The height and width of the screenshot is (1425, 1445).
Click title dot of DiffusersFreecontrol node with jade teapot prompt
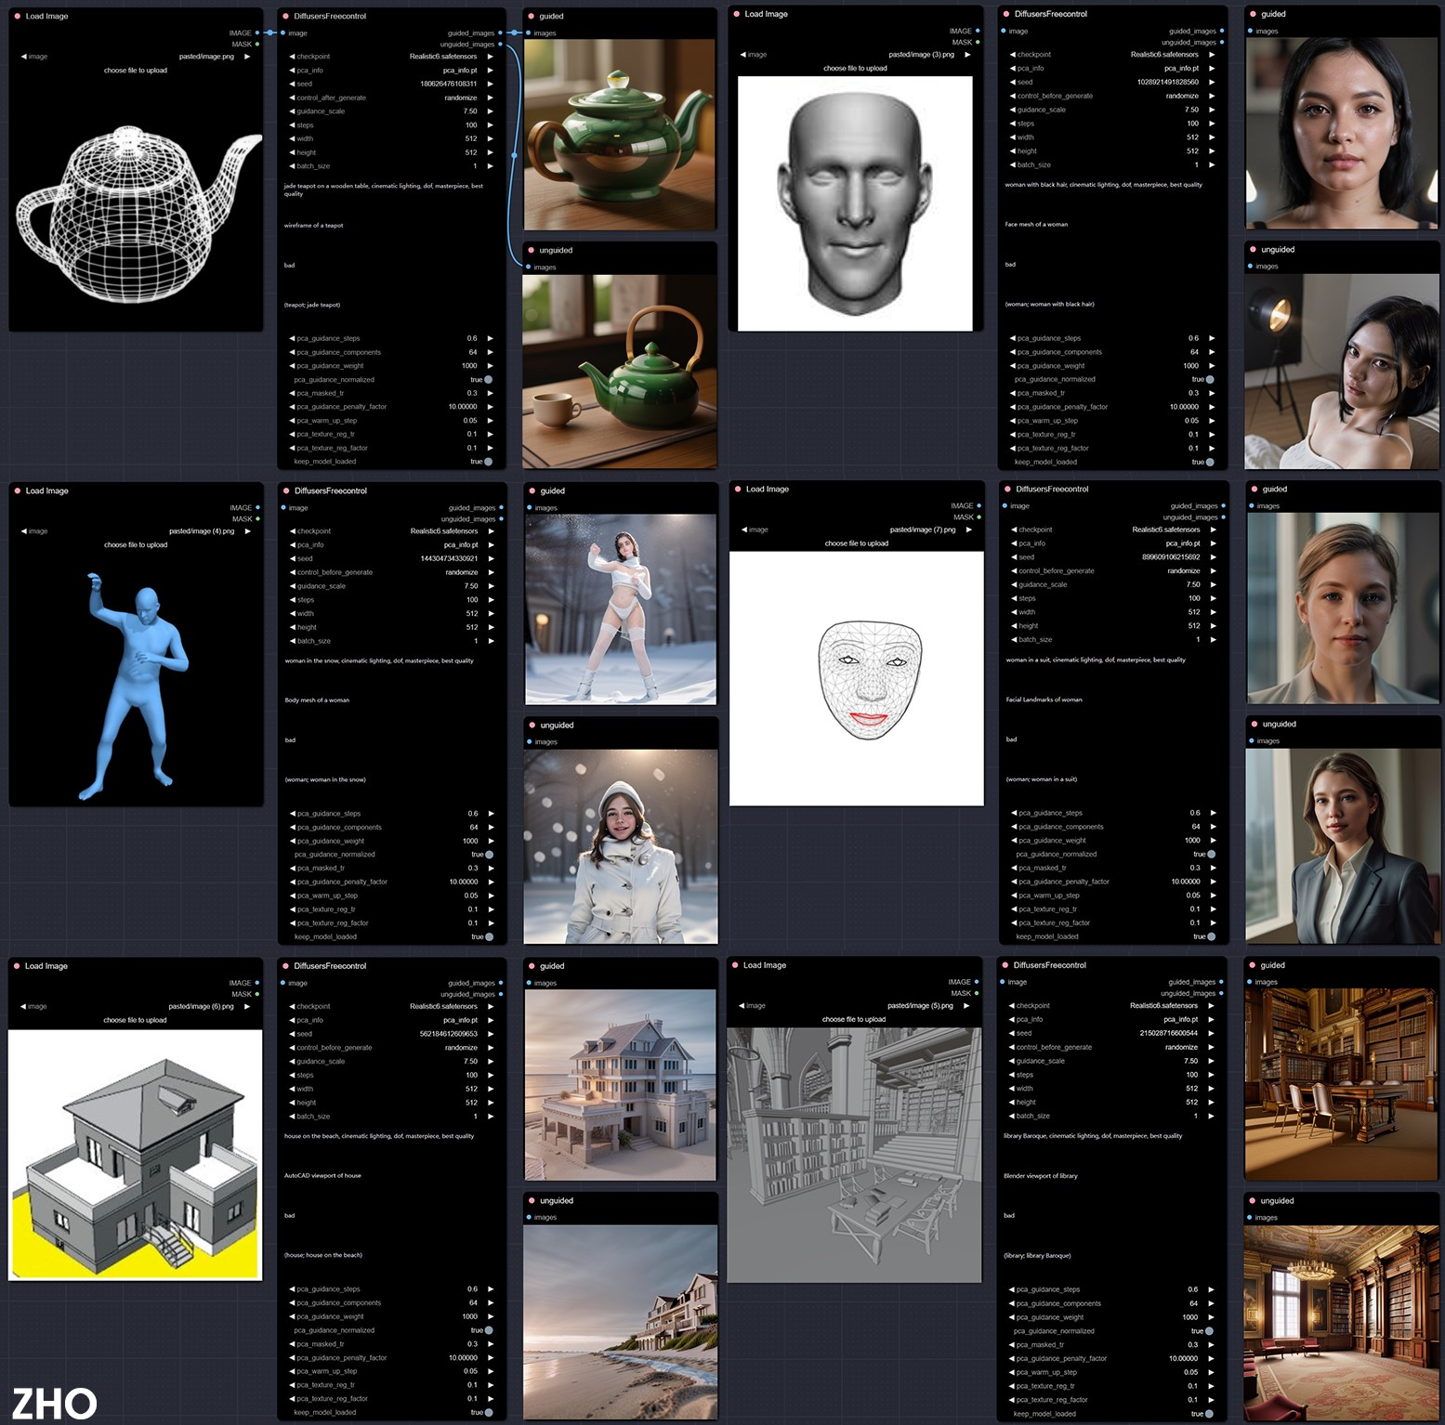286,16
